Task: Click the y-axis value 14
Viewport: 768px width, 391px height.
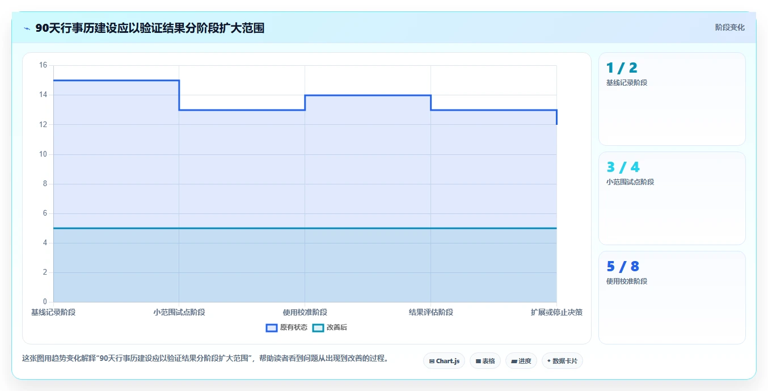Action: pyautogui.click(x=43, y=95)
